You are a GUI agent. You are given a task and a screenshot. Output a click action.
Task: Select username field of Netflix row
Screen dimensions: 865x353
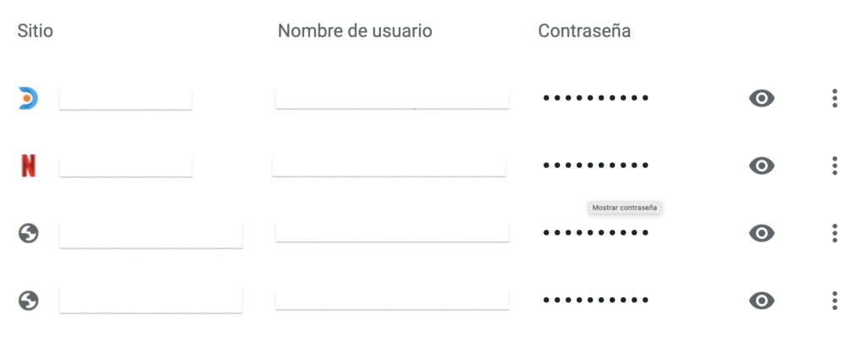[389, 166]
